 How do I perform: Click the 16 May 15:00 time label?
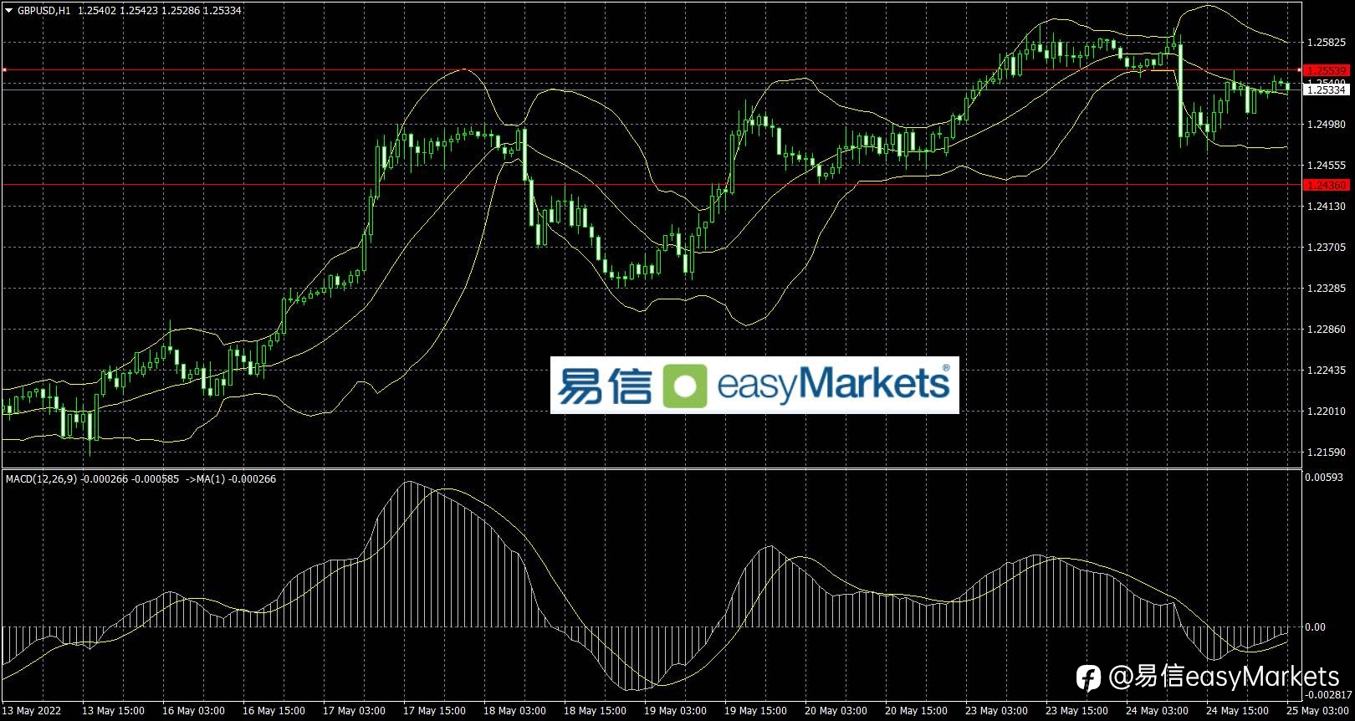[274, 711]
